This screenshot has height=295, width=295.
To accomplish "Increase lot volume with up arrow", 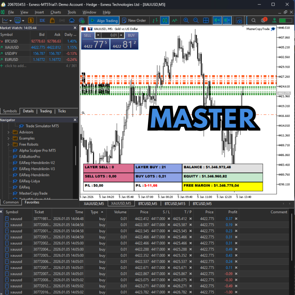I will point(121,35).
